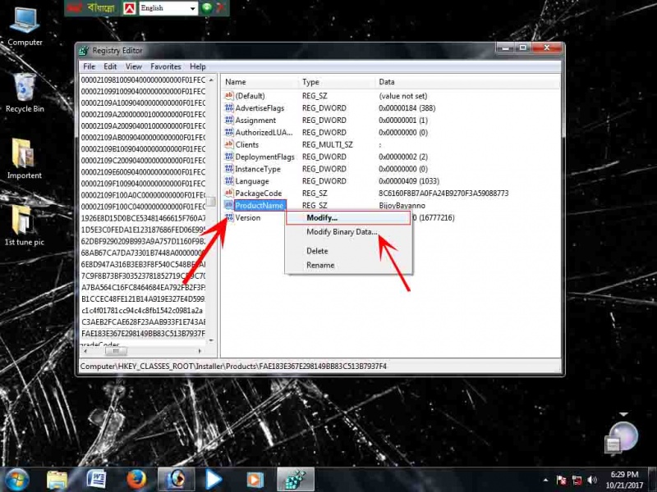This screenshot has height=492, width=657.
Task: Select the PackageCode value name
Action: pyautogui.click(x=258, y=194)
